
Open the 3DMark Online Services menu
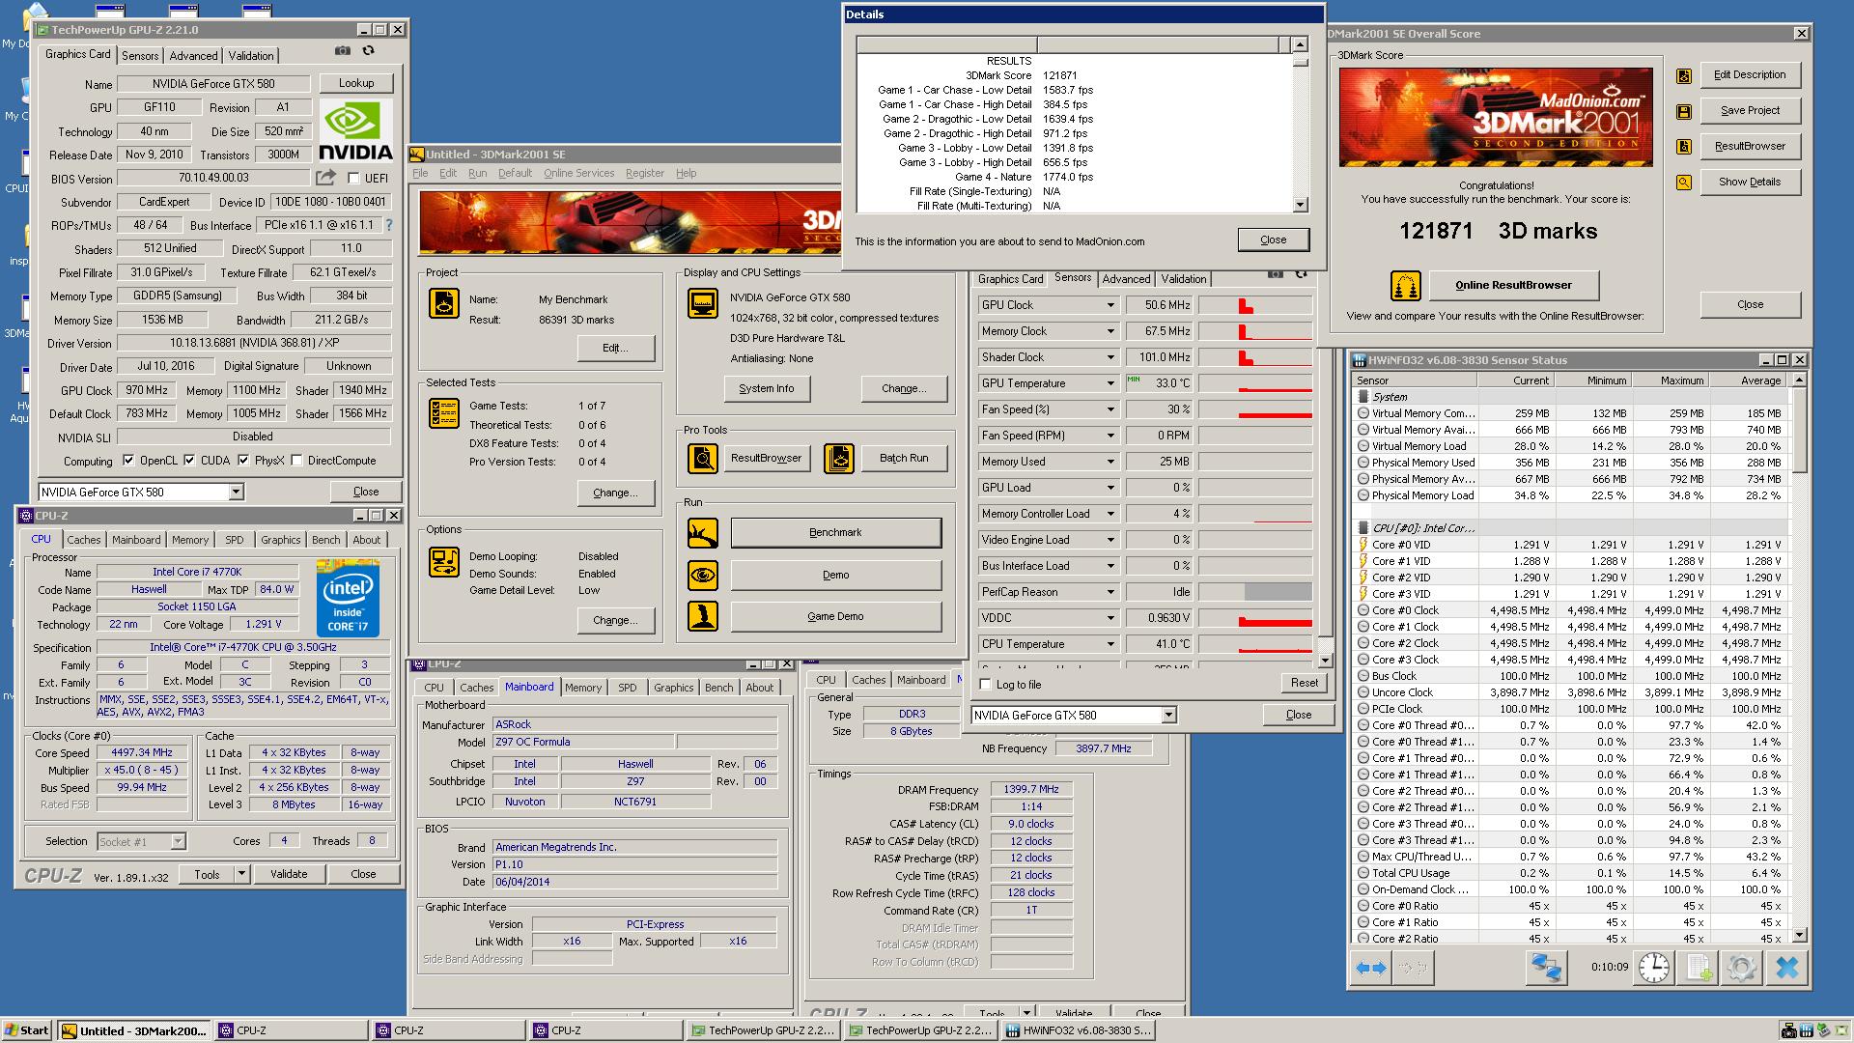pyautogui.click(x=578, y=173)
